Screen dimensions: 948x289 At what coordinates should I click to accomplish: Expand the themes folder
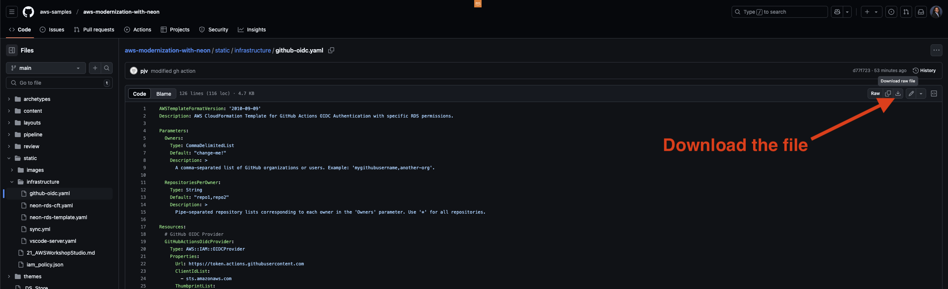coord(9,276)
